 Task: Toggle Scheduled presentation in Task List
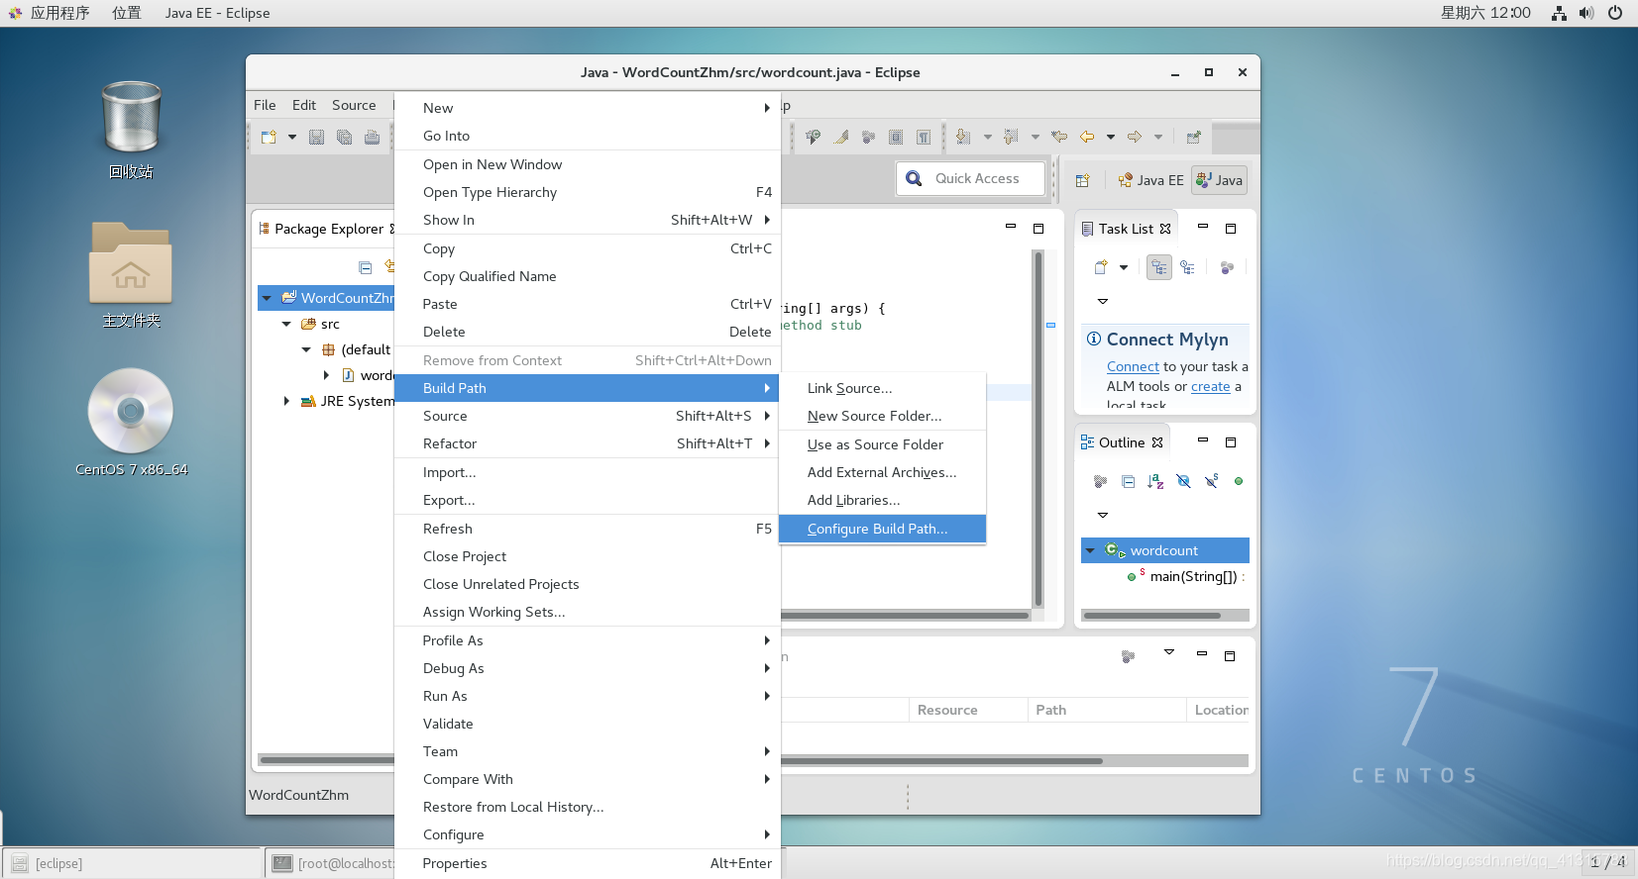[1187, 267]
